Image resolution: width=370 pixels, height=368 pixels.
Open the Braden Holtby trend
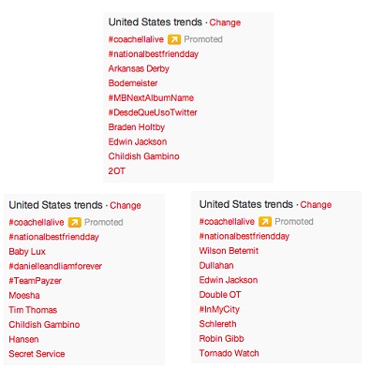coord(137,127)
